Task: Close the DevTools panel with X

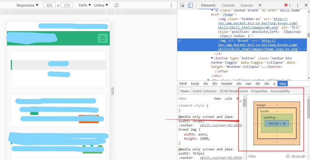Action: coord(306,5)
